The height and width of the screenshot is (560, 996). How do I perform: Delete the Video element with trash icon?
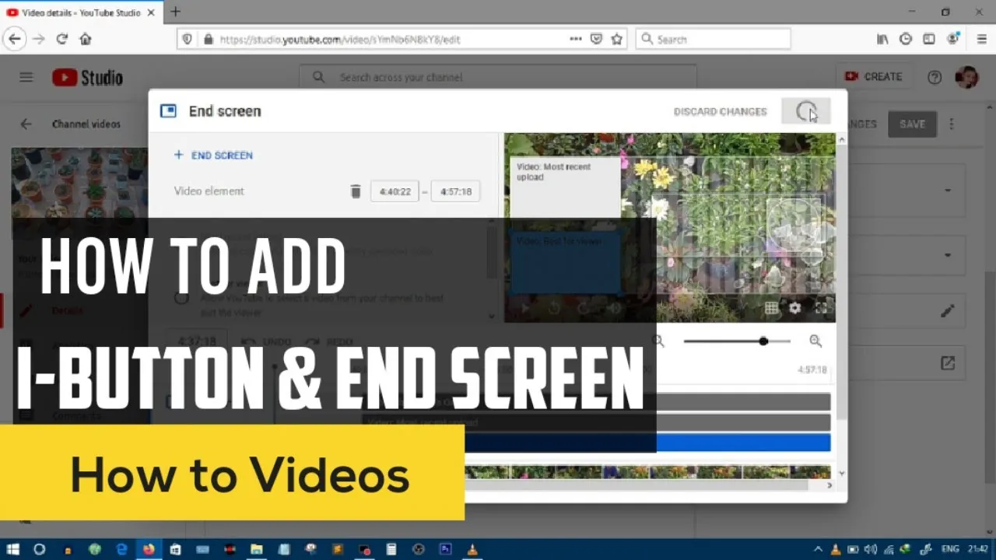(356, 191)
